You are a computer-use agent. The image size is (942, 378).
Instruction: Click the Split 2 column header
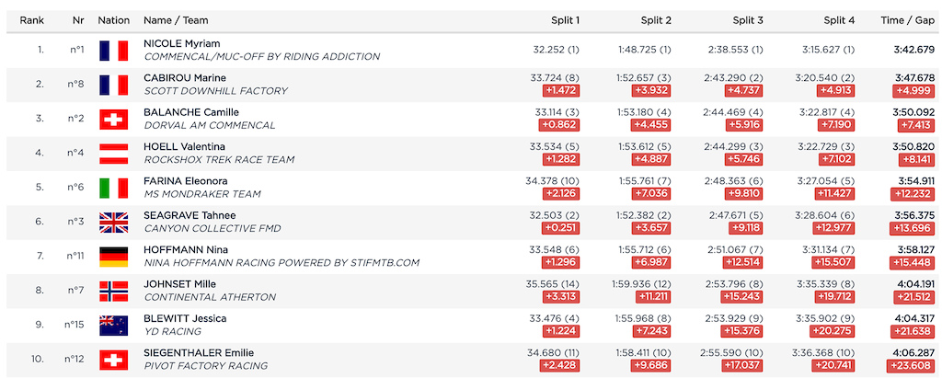[x=656, y=20]
